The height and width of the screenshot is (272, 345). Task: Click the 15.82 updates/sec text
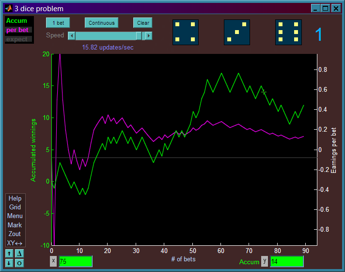[108, 48]
